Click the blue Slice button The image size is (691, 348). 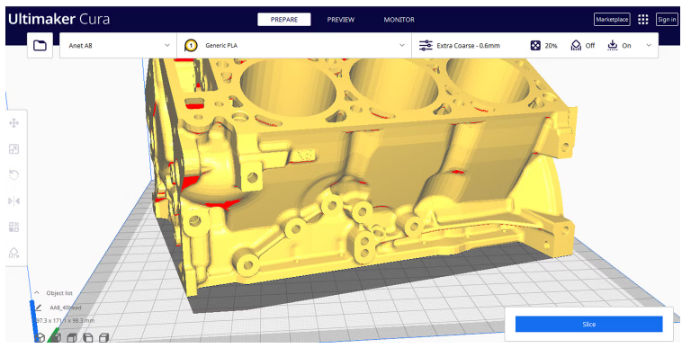(588, 325)
